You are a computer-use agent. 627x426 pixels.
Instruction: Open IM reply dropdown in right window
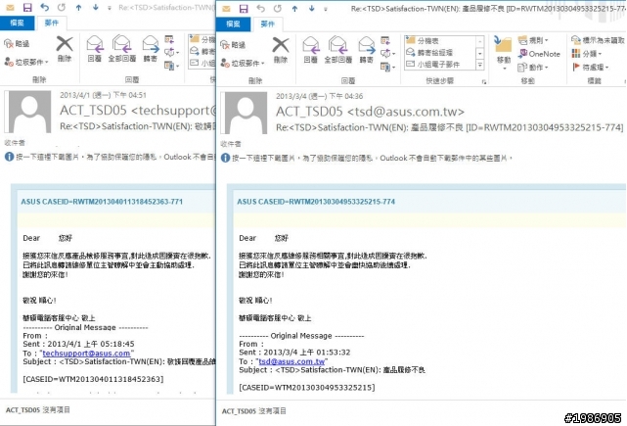[x=388, y=53]
